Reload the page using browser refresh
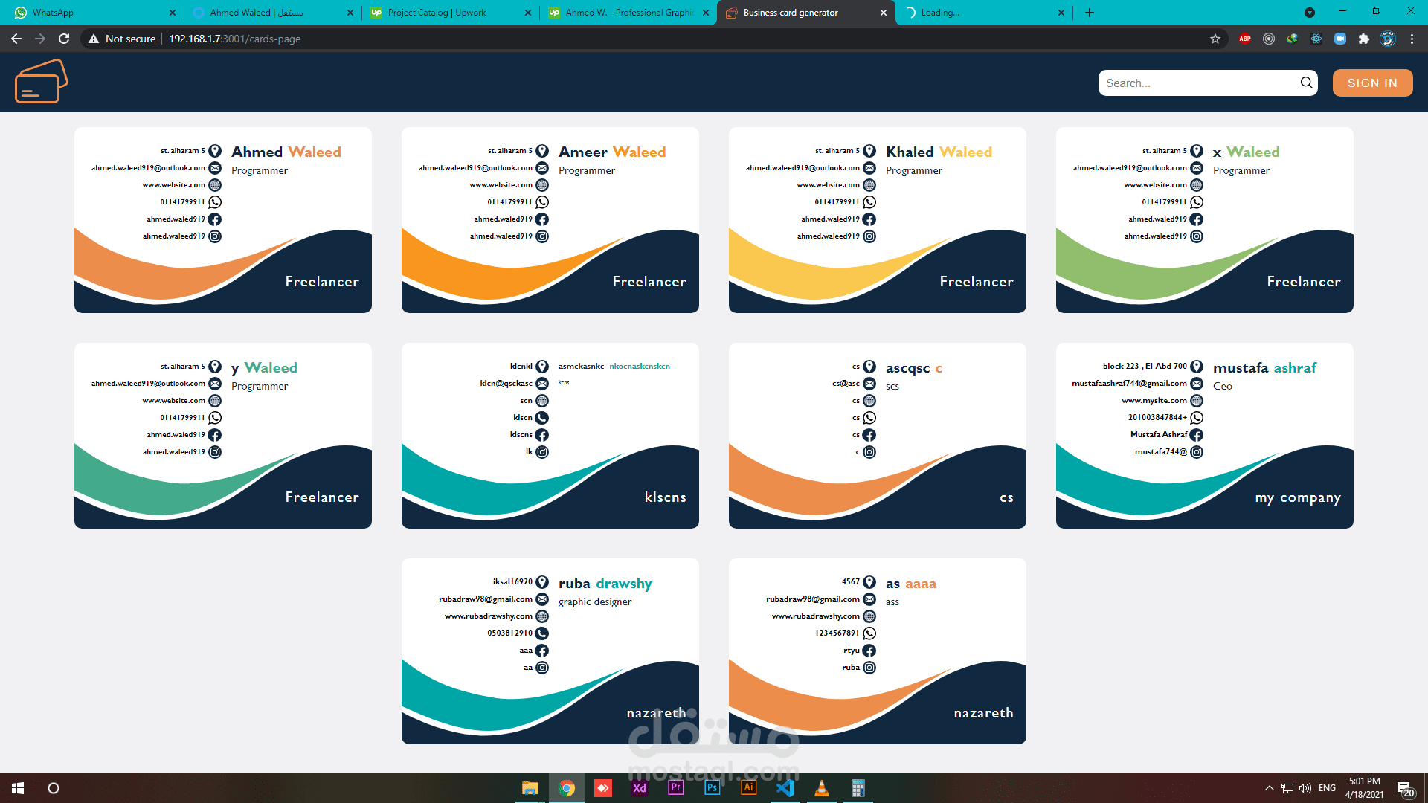 [x=64, y=39]
